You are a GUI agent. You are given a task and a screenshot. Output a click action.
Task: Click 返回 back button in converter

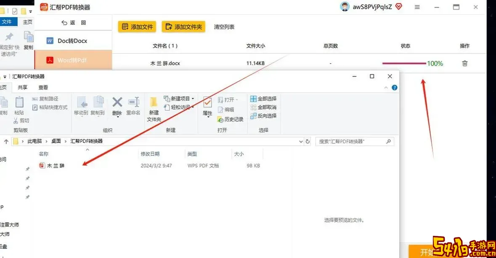(x=73, y=22)
